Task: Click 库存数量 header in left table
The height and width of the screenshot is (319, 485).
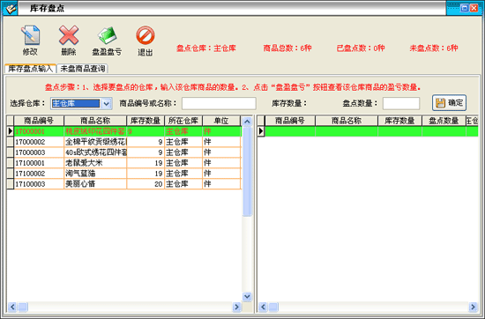Action: tap(145, 121)
